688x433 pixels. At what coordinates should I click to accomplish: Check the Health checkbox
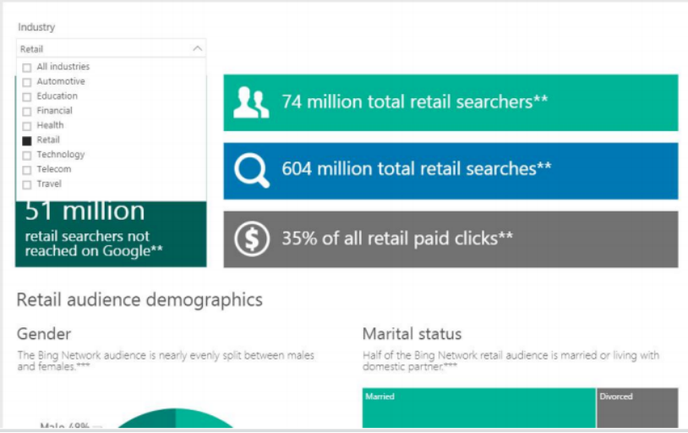27,126
